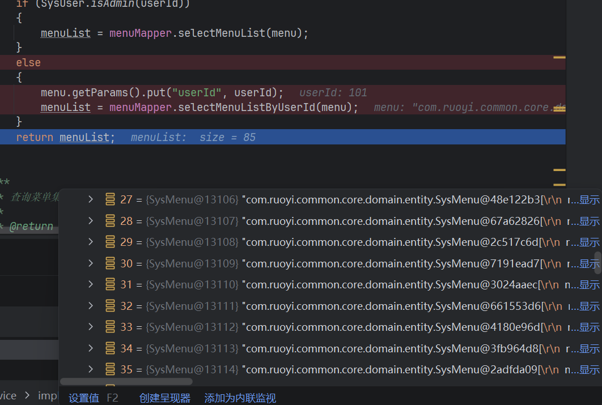
Task: Click error stripe mark beside else line
Action: 559,58
